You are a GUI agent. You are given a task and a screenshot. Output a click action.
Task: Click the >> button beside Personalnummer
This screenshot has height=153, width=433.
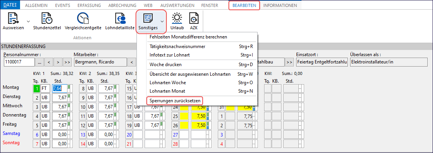67,62
